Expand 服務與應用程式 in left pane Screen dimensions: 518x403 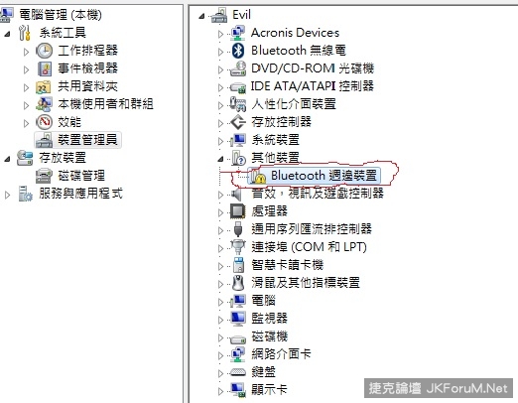tap(7, 195)
